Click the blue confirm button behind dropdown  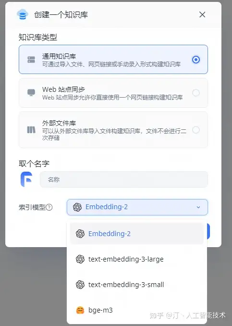[208, 231]
